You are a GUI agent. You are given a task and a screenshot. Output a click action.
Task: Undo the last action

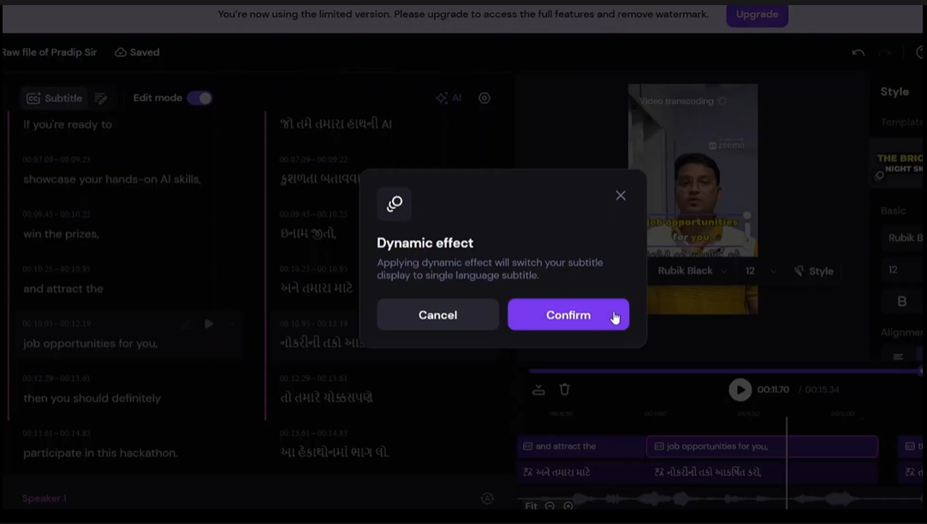tap(858, 52)
